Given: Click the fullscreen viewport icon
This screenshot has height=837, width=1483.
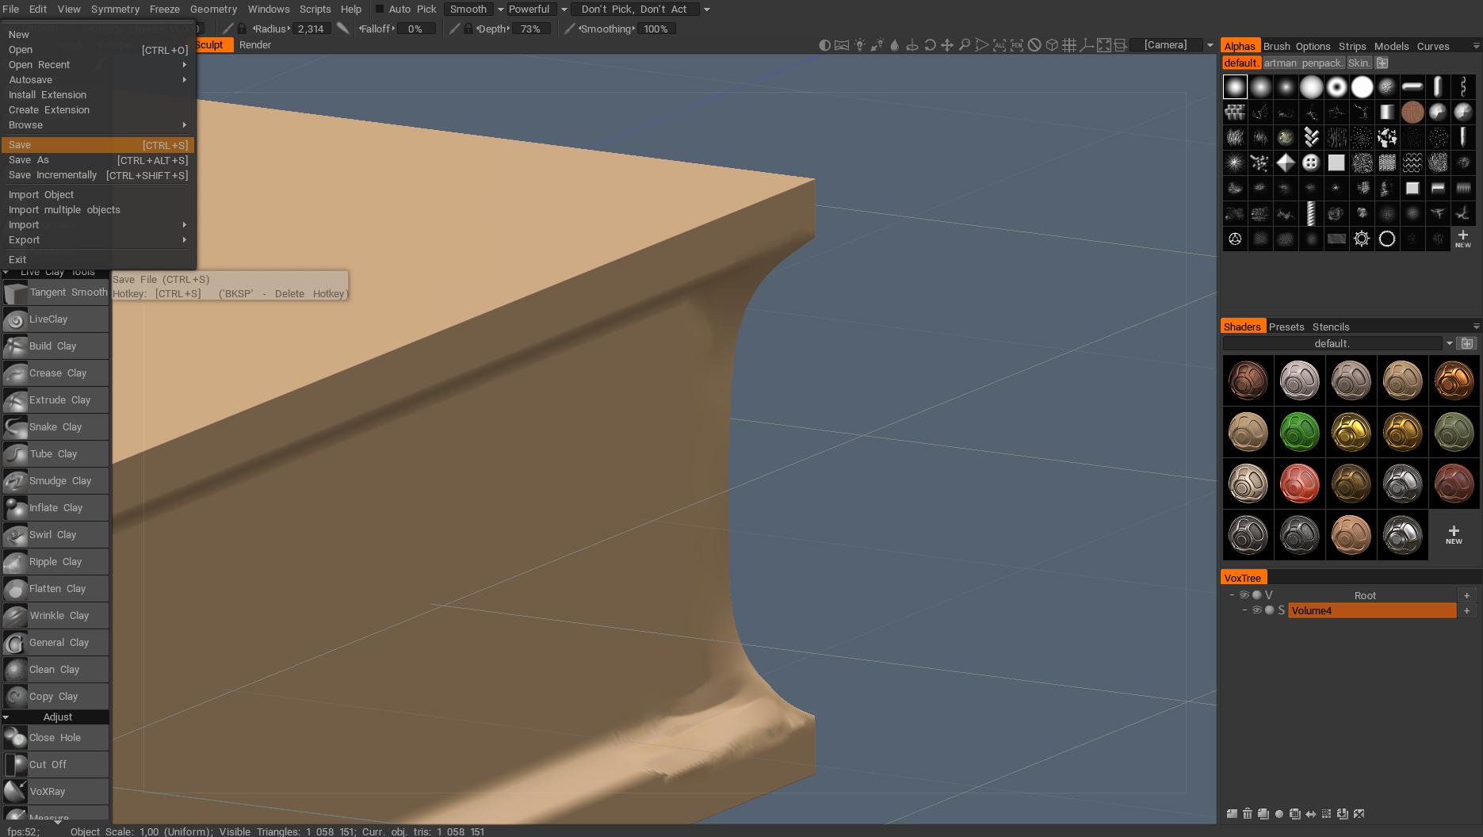Looking at the screenshot, I should click(x=1104, y=45).
